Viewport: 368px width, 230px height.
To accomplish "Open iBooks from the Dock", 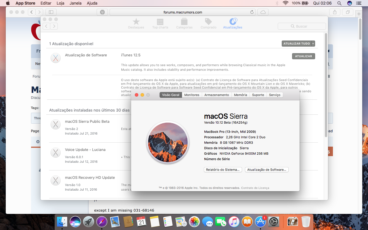I will coord(247,222).
